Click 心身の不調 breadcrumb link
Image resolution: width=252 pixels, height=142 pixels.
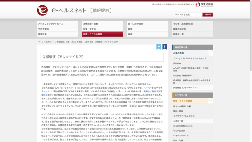pyautogui.click(x=89, y=42)
